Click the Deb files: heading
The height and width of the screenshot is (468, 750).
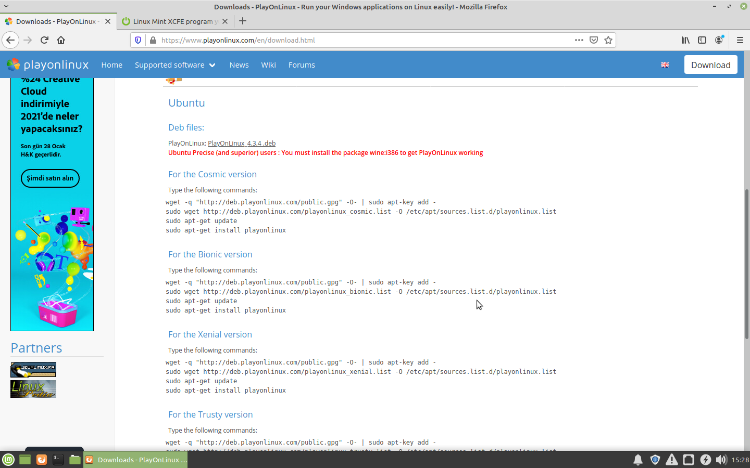[186, 127]
